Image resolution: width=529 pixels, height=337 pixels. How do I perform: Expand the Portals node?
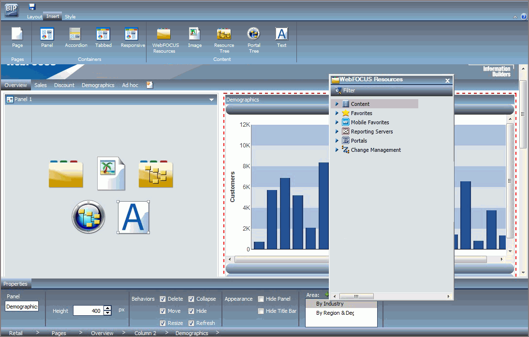click(x=337, y=140)
